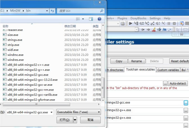Open the Debugging windows icon menu
189x128 pixels.
181,23
